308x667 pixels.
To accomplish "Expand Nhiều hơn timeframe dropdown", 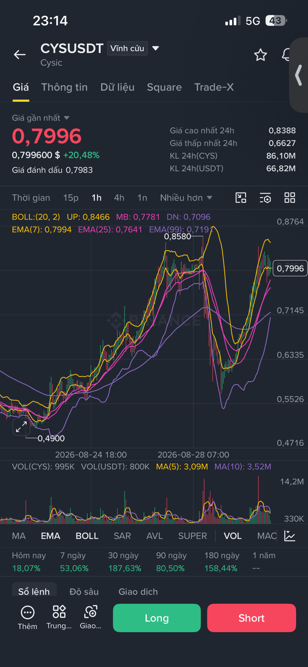I will 186,198.
